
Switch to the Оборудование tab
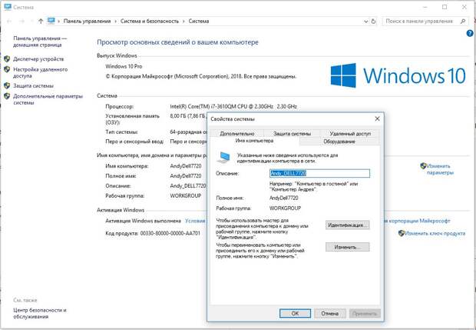click(x=339, y=142)
